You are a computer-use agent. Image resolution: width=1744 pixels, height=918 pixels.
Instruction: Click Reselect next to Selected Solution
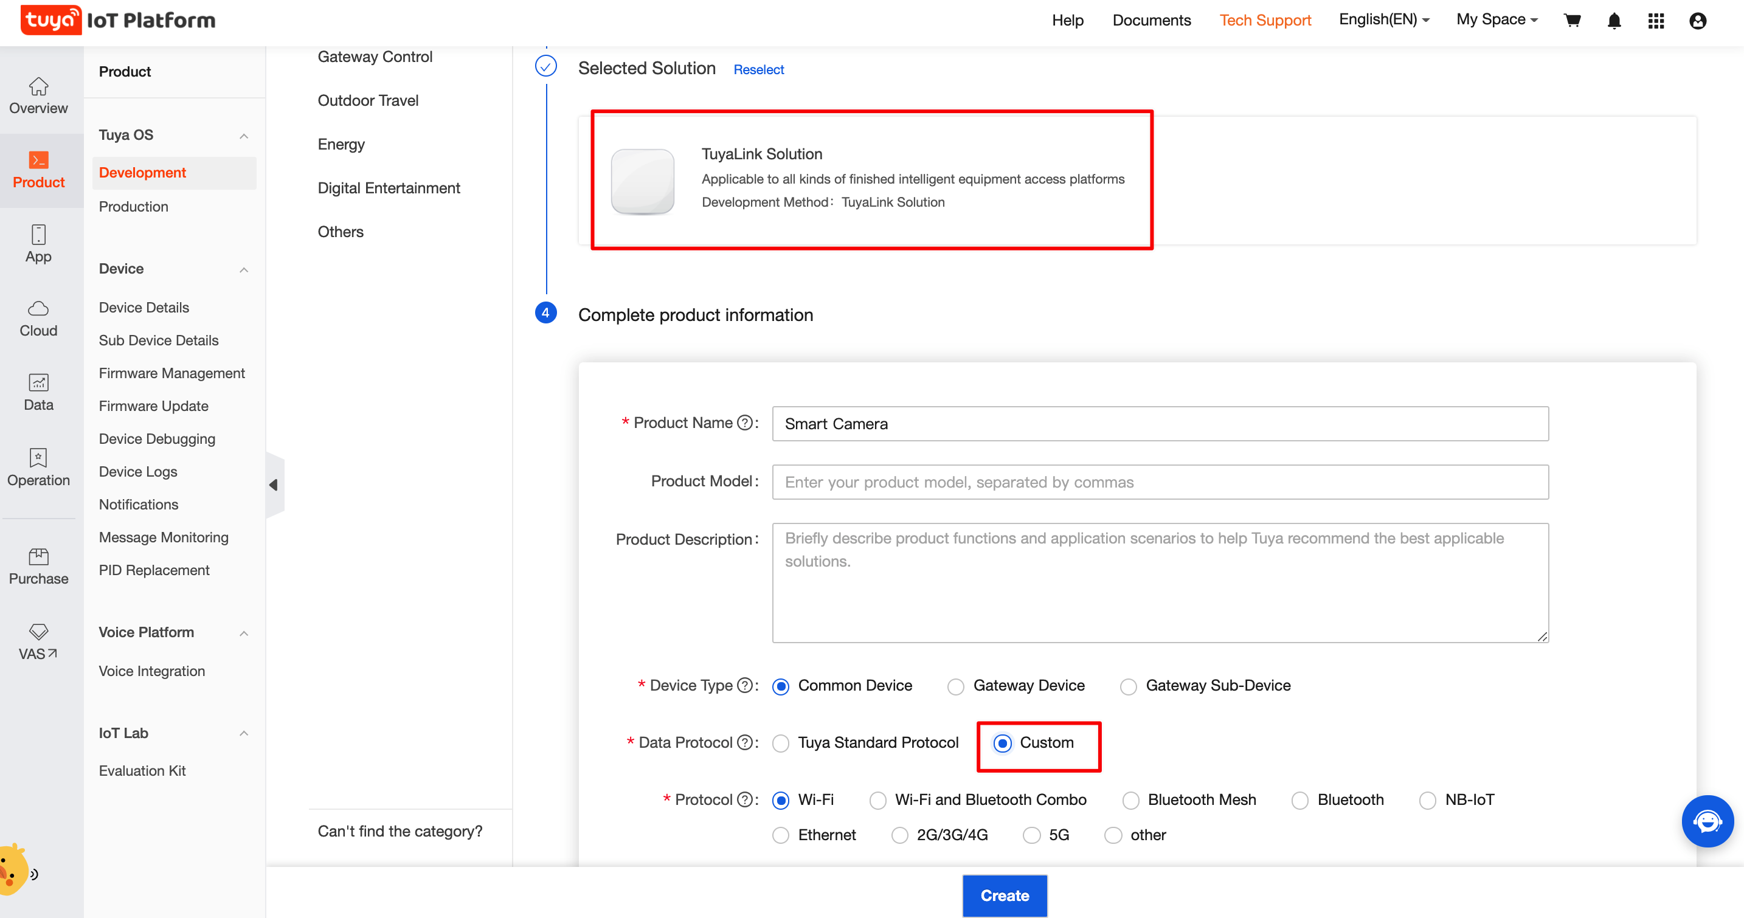(x=758, y=69)
